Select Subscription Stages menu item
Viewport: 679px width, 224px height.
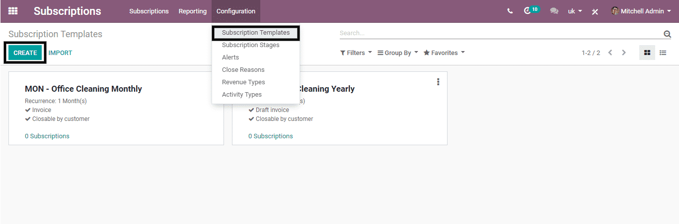click(250, 45)
